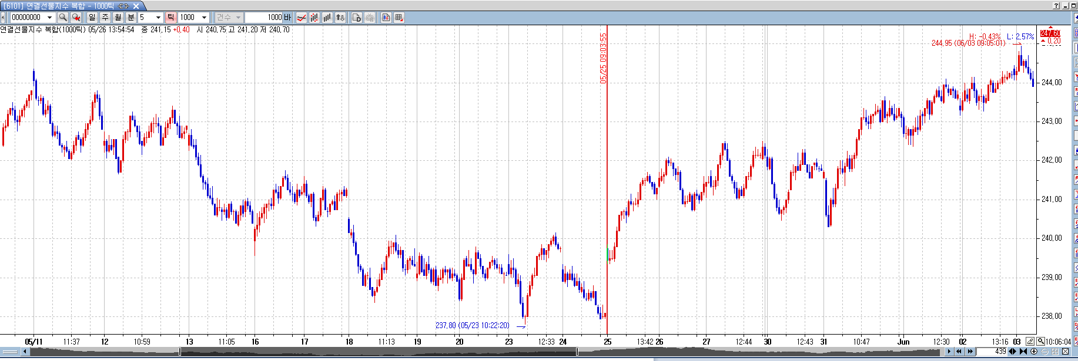
Task: Click the help question mark icon
Action: [x=1056, y=5]
